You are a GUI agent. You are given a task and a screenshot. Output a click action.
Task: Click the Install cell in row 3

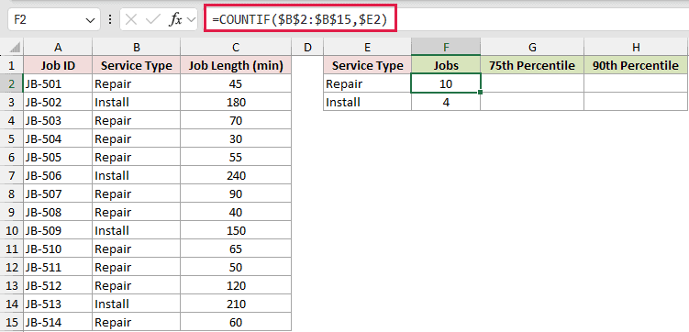(x=136, y=102)
